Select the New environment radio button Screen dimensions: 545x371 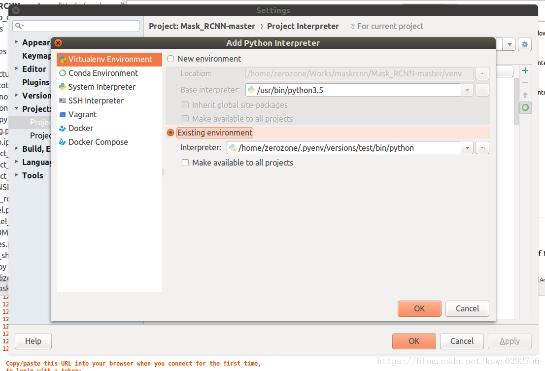[x=170, y=59]
